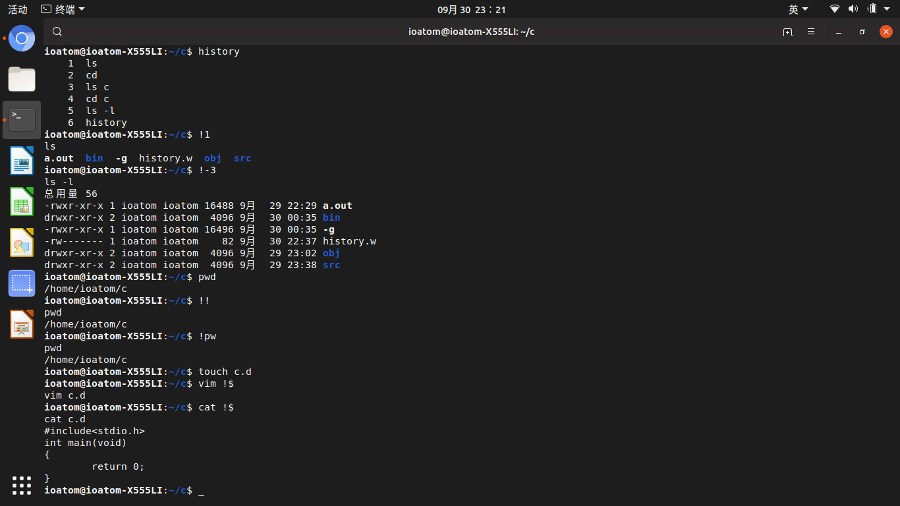Open the 活动 activities overview
This screenshot has width=900, height=506.
click(x=18, y=9)
